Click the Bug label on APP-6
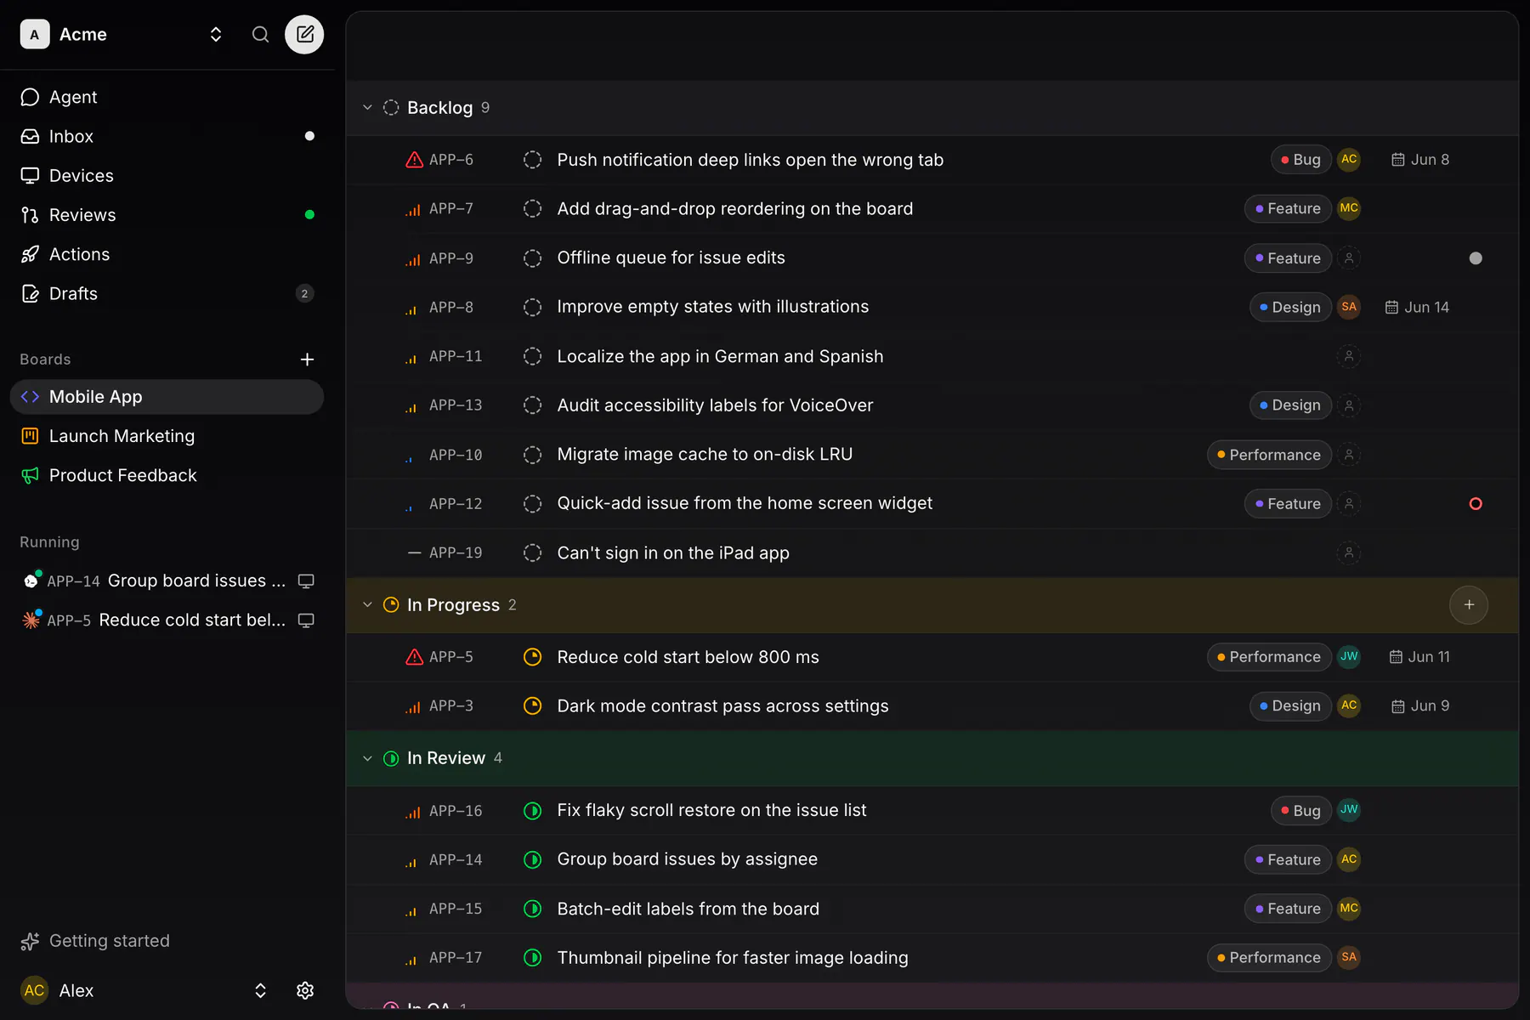The image size is (1530, 1020). pyautogui.click(x=1300, y=160)
